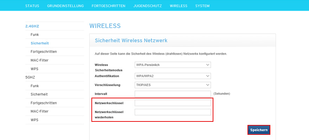Expand the Authentifikation dropdown
This screenshot has height=140, width=309.
click(173, 76)
